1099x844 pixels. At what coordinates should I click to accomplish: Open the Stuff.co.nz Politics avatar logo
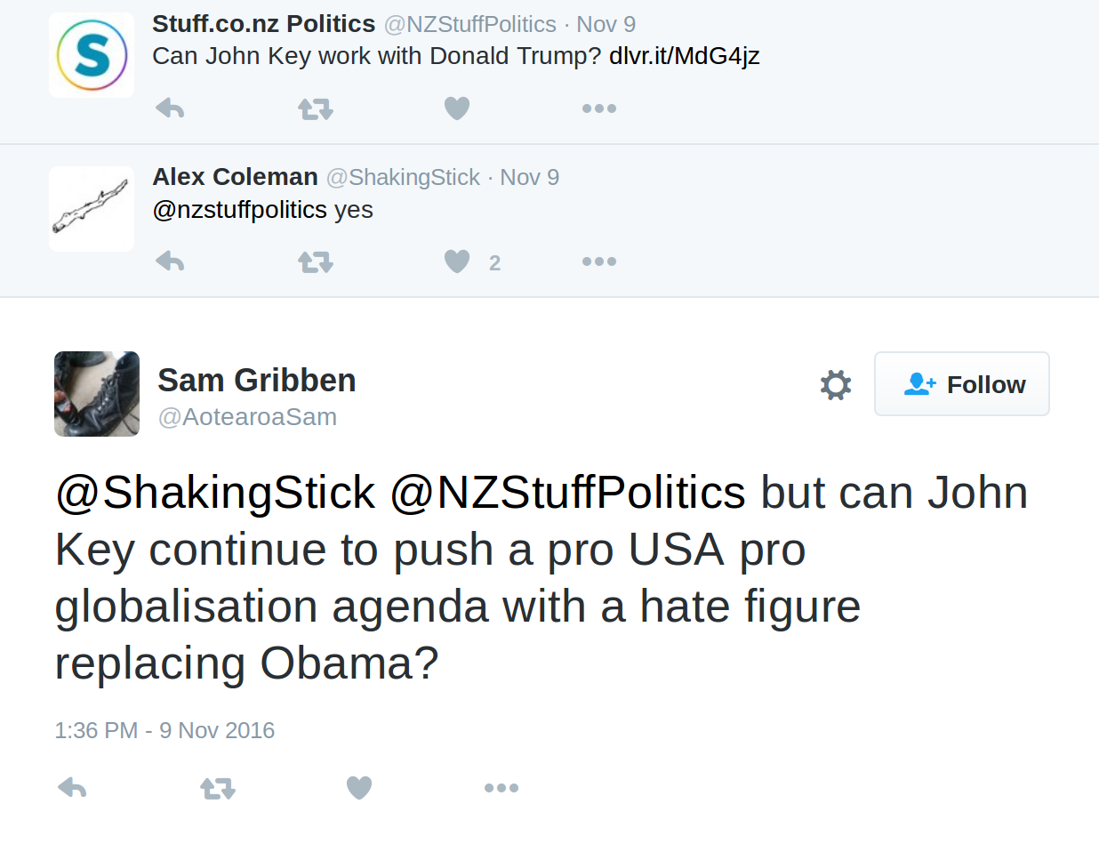pos(92,55)
